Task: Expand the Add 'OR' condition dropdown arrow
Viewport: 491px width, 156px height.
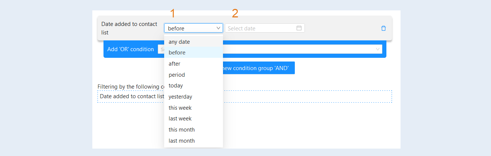Action: 377,49
